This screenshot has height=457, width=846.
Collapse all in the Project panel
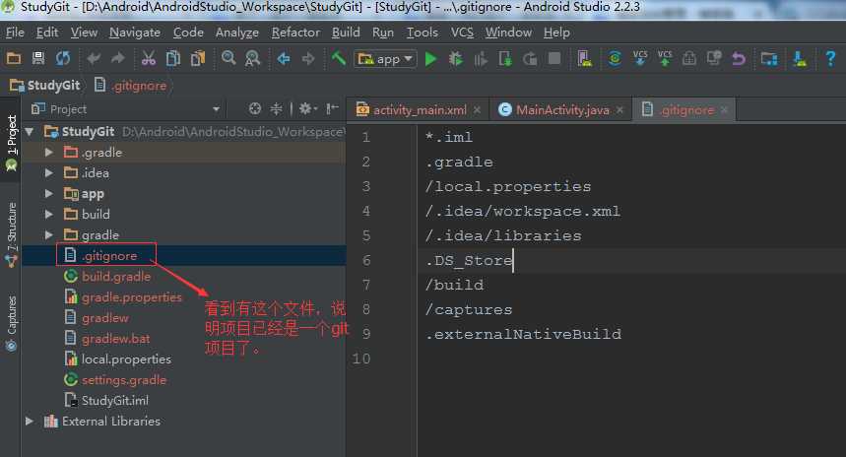pyautogui.click(x=276, y=109)
